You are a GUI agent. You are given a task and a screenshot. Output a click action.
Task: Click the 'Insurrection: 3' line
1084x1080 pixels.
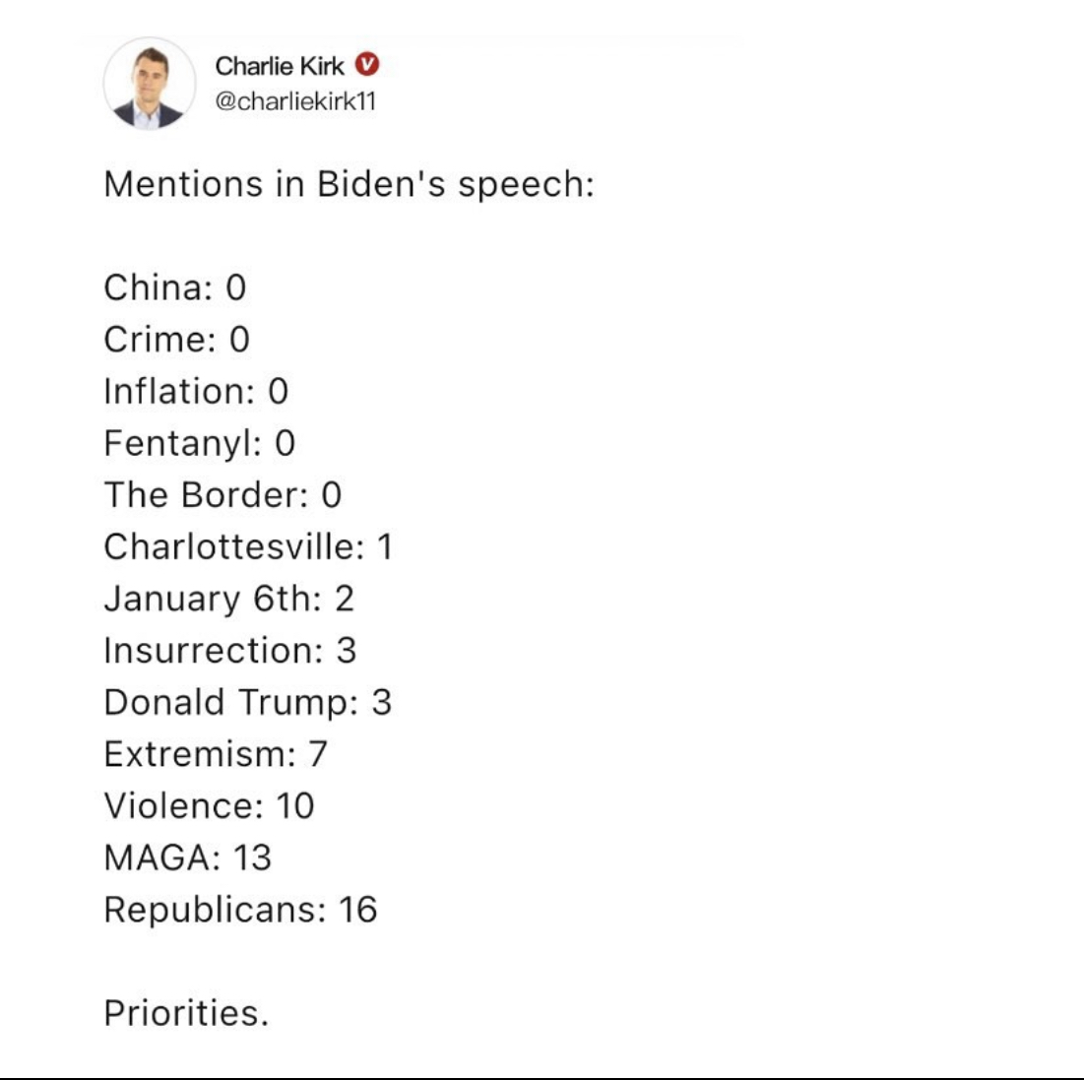230,650
